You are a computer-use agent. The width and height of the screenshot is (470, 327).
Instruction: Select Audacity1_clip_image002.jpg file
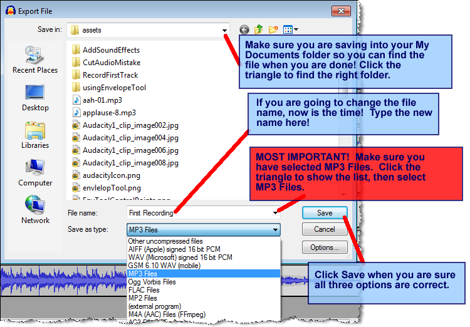pos(125,125)
